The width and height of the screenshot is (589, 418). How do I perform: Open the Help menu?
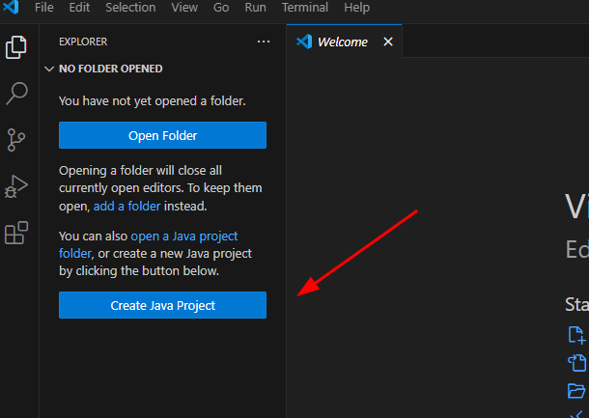pyautogui.click(x=356, y=7)
